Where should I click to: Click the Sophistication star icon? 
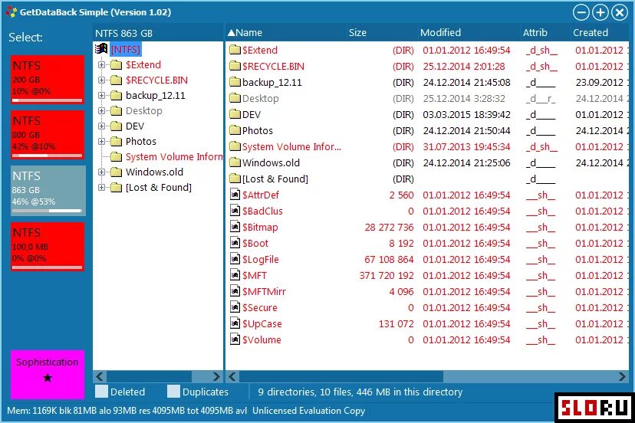pos(48,378)
